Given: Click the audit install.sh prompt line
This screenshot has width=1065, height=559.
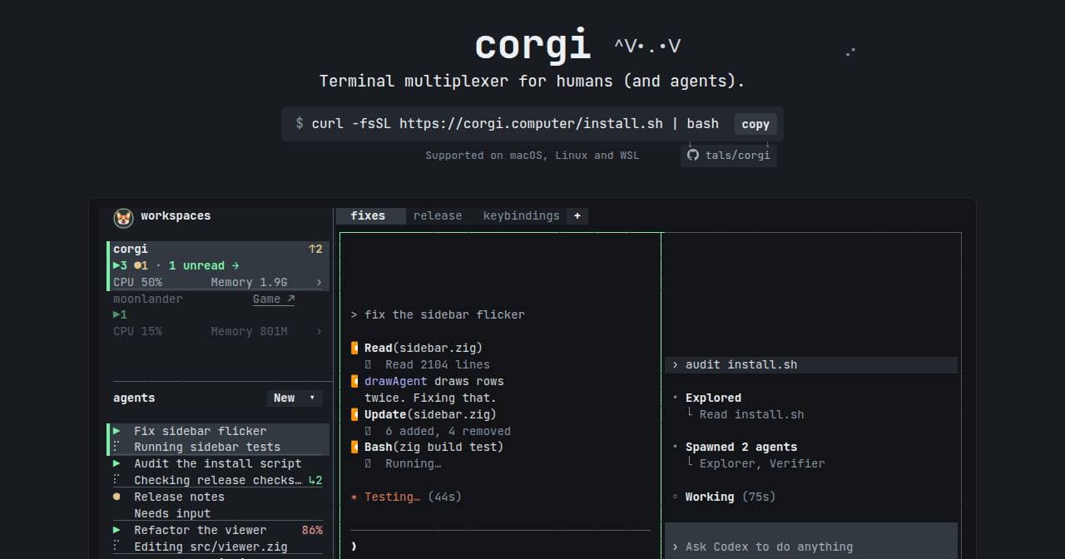Looking at the screenshot, I should pos(811,364).
